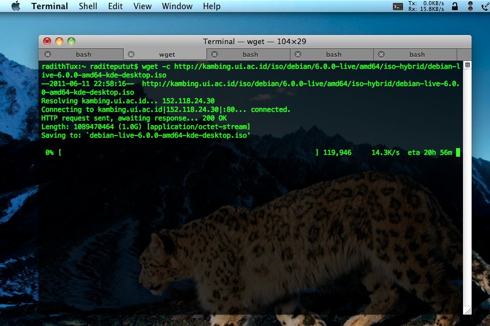
Task: Click the 'Saving to:' filename line
Action: [x=146, y=135]
